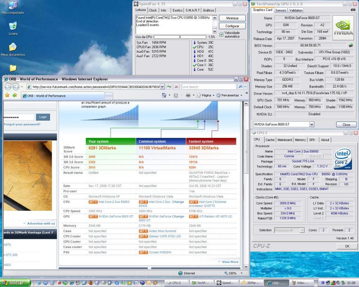359x287 pixels.
Task: Click the Login button on the ORB page
Action: 43,117
